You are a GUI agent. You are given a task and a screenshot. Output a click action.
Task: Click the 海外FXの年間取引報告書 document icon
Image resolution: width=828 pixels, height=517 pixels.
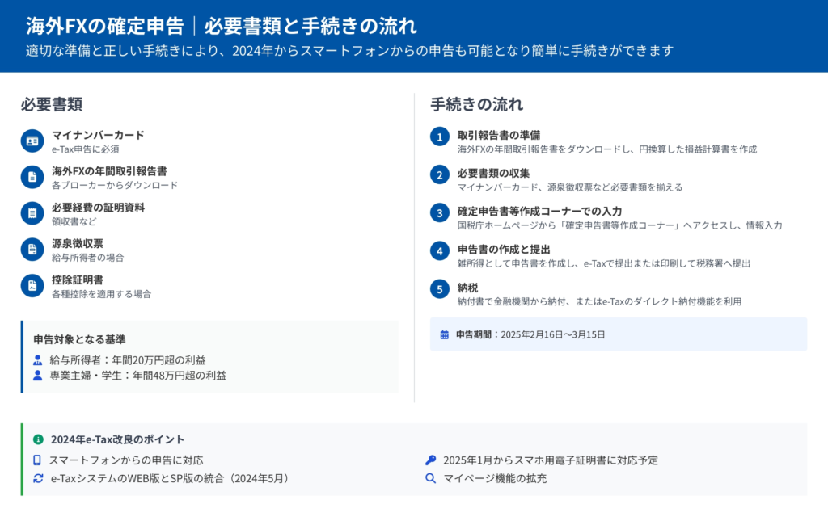32,177
